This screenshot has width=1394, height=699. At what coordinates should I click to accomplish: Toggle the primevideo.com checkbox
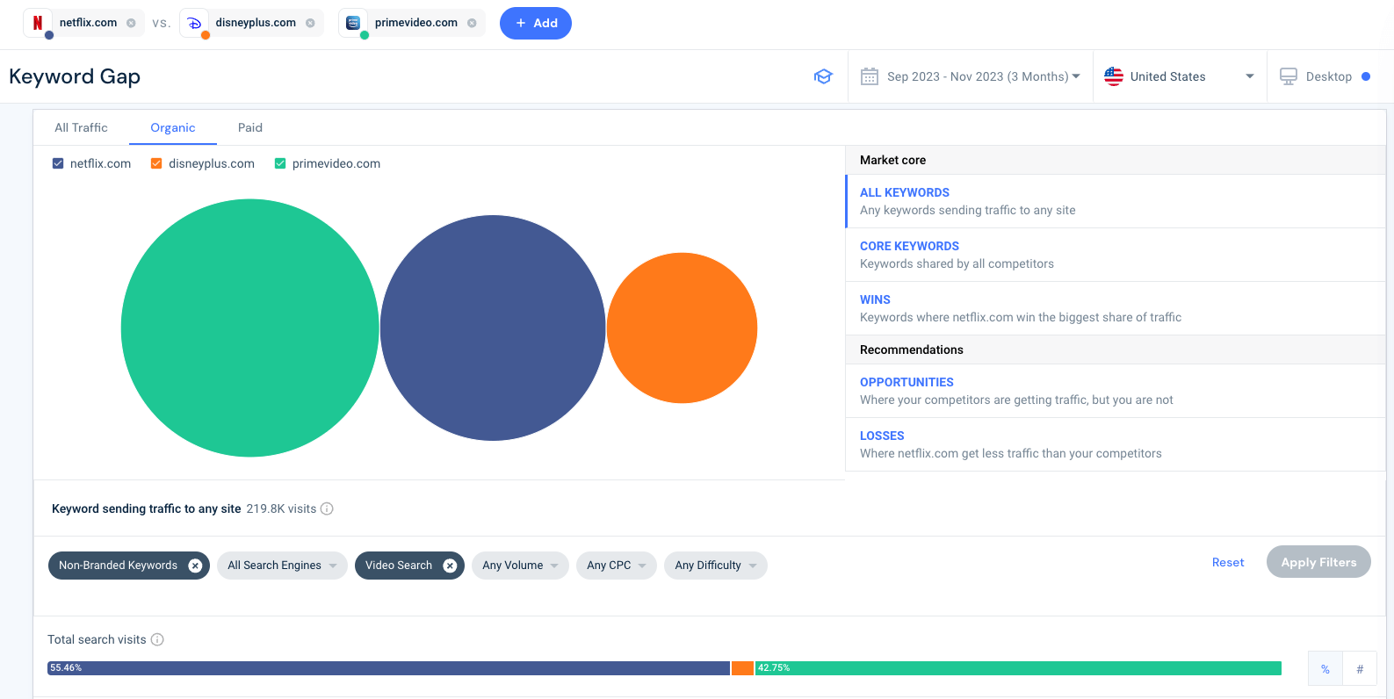(280, 163)
